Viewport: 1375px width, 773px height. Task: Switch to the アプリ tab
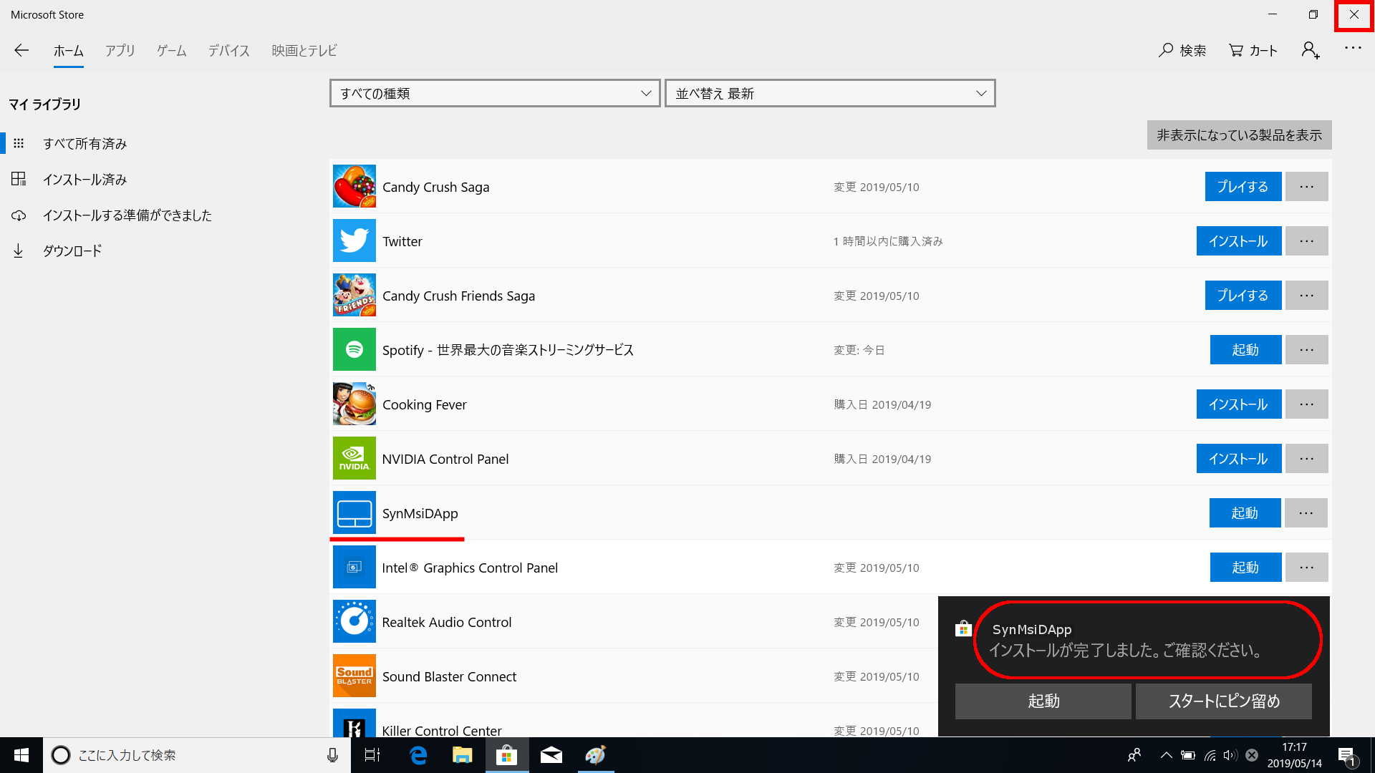(120, 51)
